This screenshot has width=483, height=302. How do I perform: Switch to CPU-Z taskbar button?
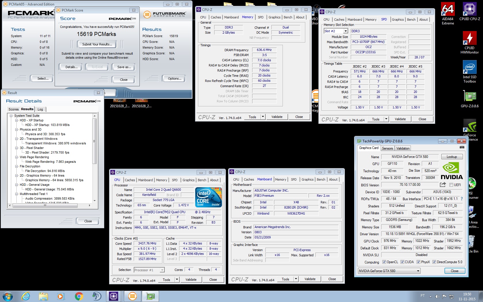114,296
